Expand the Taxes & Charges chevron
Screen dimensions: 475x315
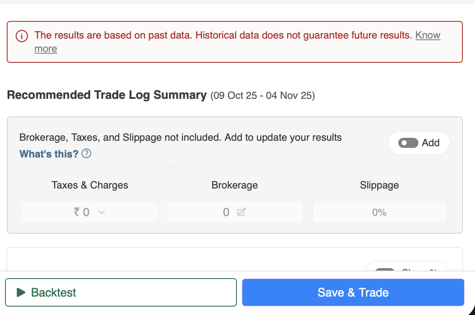(x=101, y=212)
